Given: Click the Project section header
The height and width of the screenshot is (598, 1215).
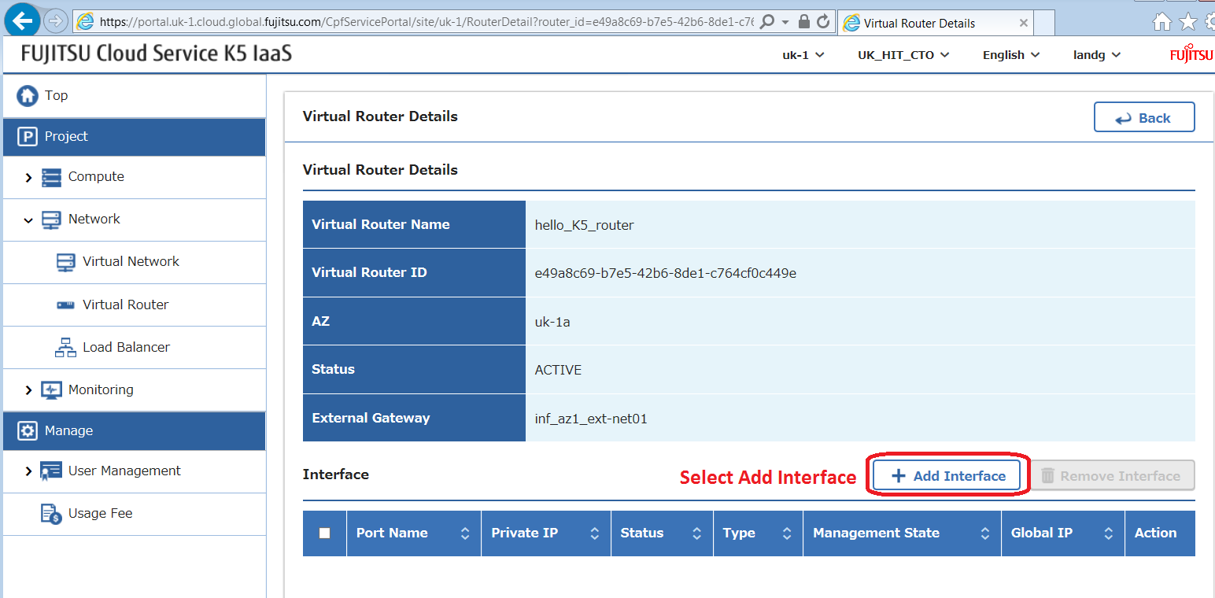Looking at the screenshot, I should [x=135, y=137].
